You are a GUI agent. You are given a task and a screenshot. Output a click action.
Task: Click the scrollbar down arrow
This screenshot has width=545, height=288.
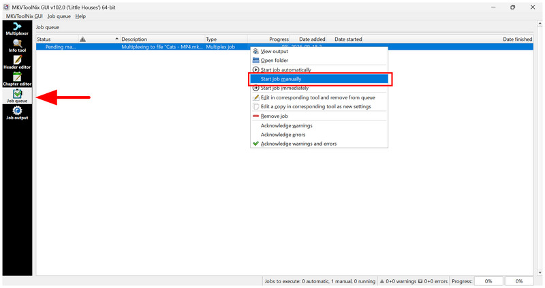pos(540,273)
